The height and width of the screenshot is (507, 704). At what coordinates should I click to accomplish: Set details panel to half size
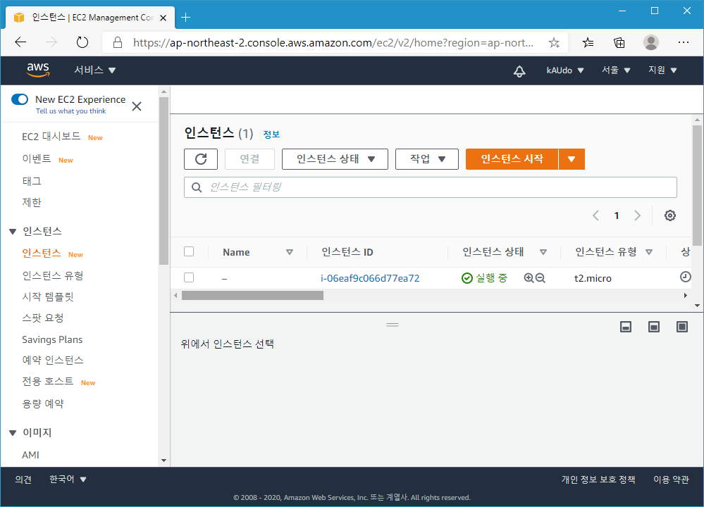654,327
